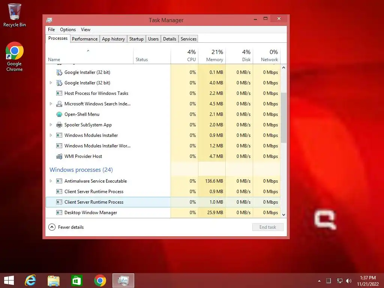Click the volume speaker tray icon
384x288 pixels.
[348, 280]
